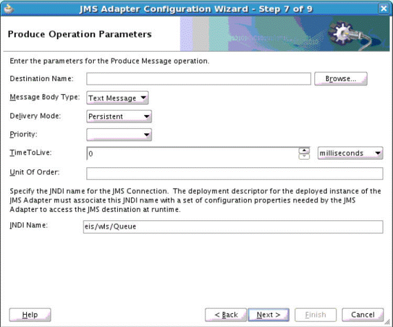Click the disabled Finish button
393x327 pixels.
[315, 315]
